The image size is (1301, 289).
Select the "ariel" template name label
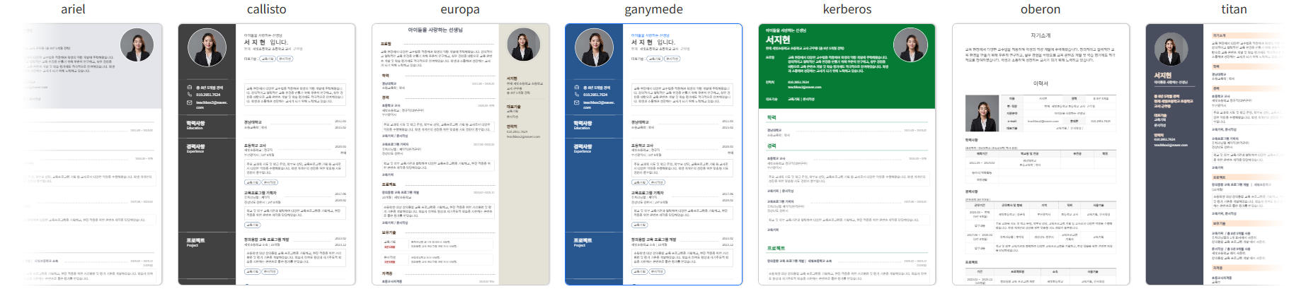(x=73, y=9)
